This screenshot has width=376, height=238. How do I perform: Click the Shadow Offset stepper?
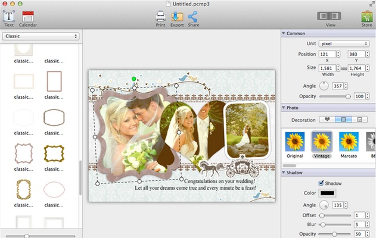(x=368, y=215)
